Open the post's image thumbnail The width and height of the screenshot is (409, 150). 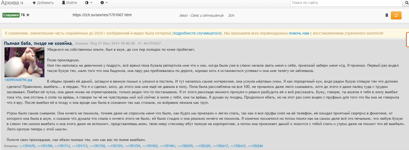pyautogui.click(x=24, y=62)
